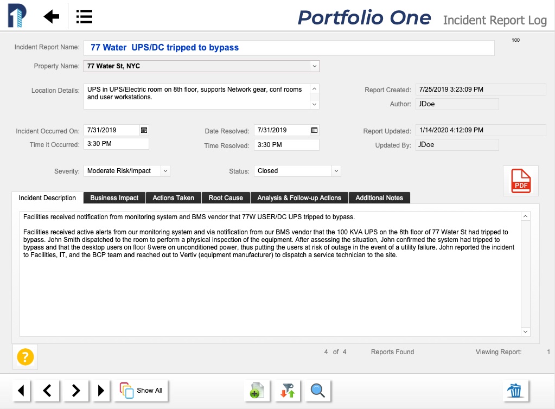
Task: Click the Incident Occurred On date field
Action: (112, 130)
